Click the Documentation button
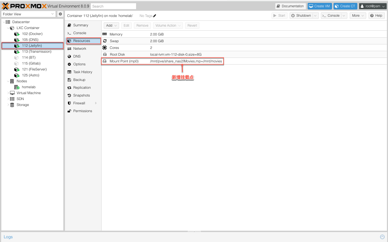Screen dimensions: 388x242 (x=290, y=6)
